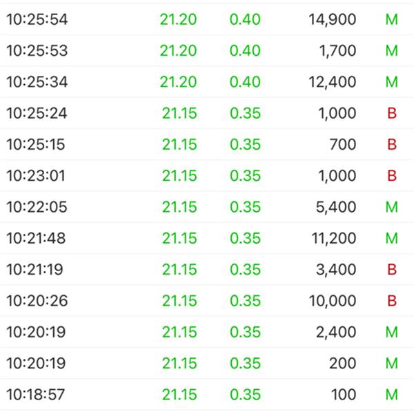The height and width of the screenshot is (414, 414).
Task: Click the red B marker at 10:25:24
Action: coord(392,113)
